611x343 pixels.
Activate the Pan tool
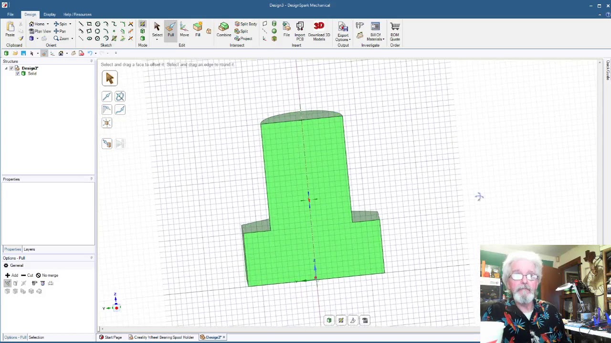[60, 31]
